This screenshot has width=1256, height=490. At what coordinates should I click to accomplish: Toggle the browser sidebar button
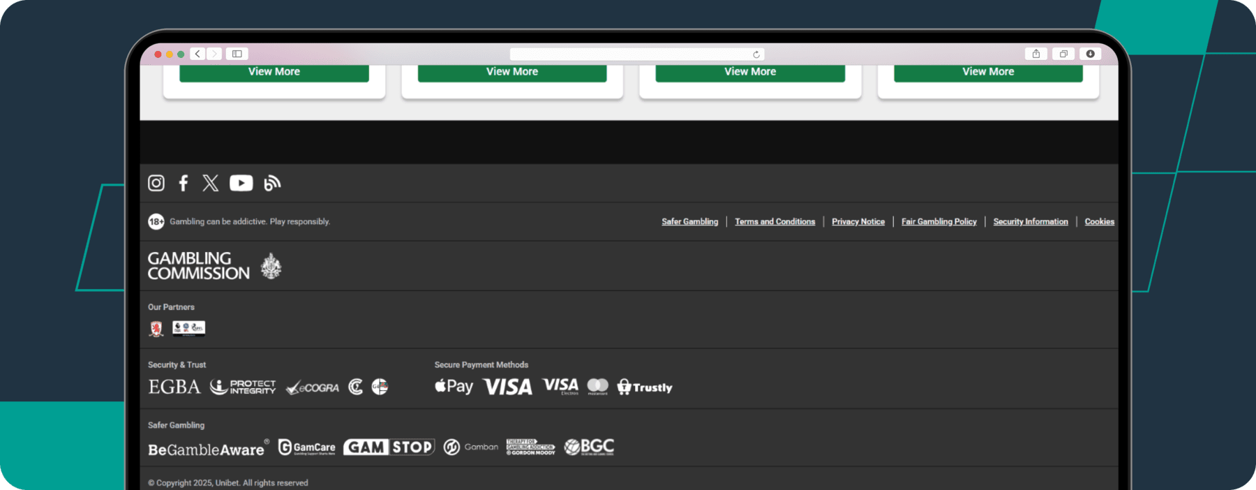237,54
